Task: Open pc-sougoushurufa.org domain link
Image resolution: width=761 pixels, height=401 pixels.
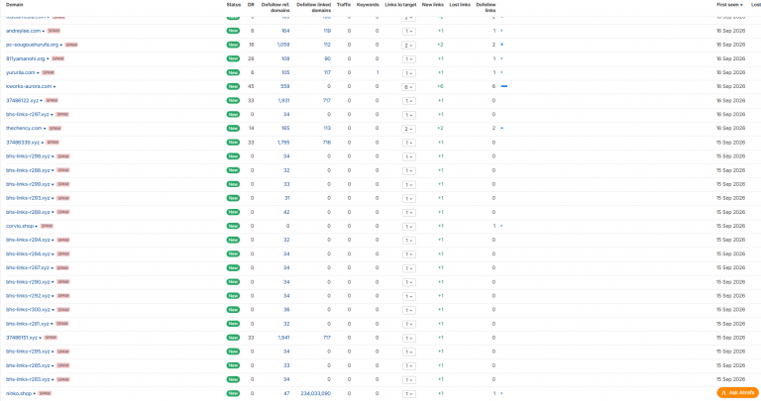Action: (32, 45)
